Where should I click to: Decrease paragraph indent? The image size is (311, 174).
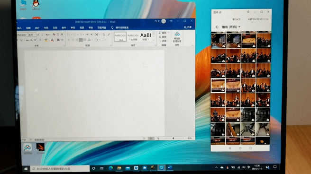[x=87, y=35]
